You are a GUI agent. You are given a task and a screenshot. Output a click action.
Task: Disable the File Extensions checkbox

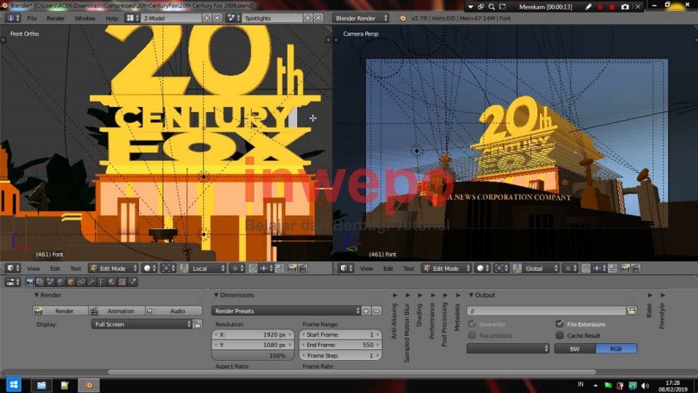pos(560,324)
